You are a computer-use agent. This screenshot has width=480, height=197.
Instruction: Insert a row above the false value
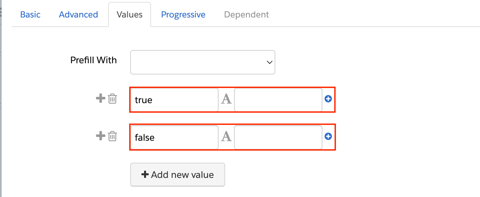click(100, 136)
